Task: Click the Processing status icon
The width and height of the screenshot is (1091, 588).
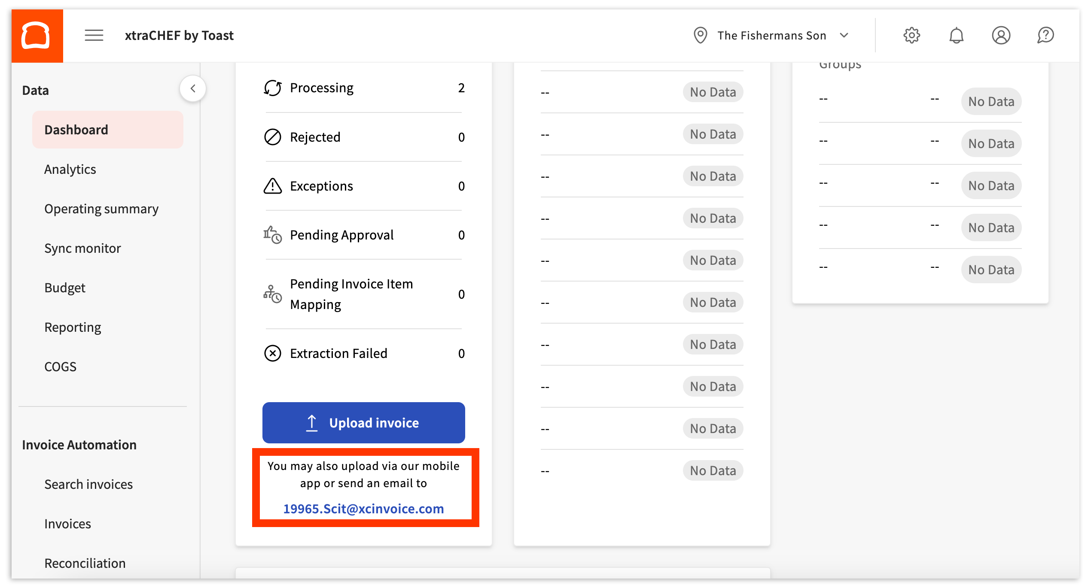Action: [272, 88]
